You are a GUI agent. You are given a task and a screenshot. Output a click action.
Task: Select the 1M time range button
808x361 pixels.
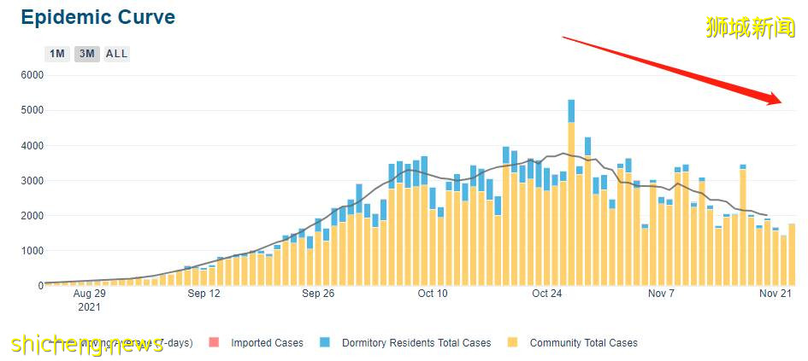[x=57, y=54]
